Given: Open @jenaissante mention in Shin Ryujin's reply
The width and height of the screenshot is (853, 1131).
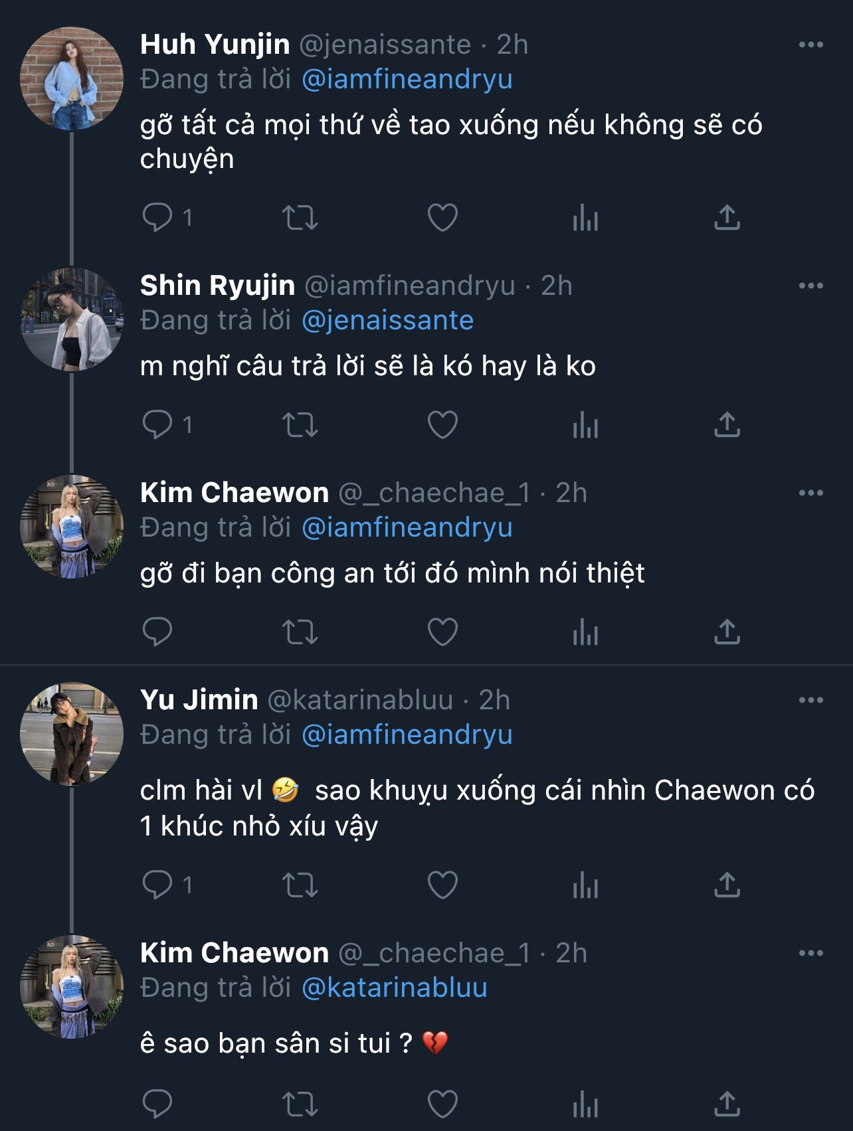Looking at the screenshot, I should point(387,321).
